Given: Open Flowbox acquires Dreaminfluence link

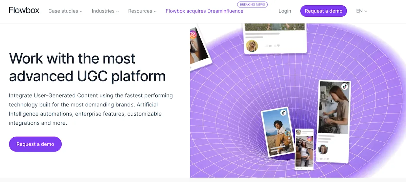Looking at the screenshot, I should pos(204,11).
